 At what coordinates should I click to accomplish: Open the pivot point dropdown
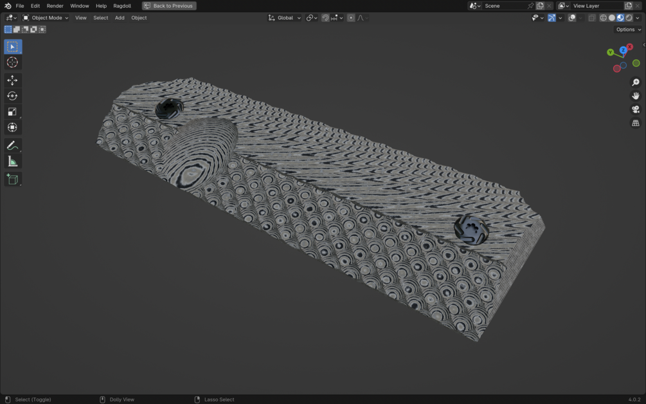point(312,18)
